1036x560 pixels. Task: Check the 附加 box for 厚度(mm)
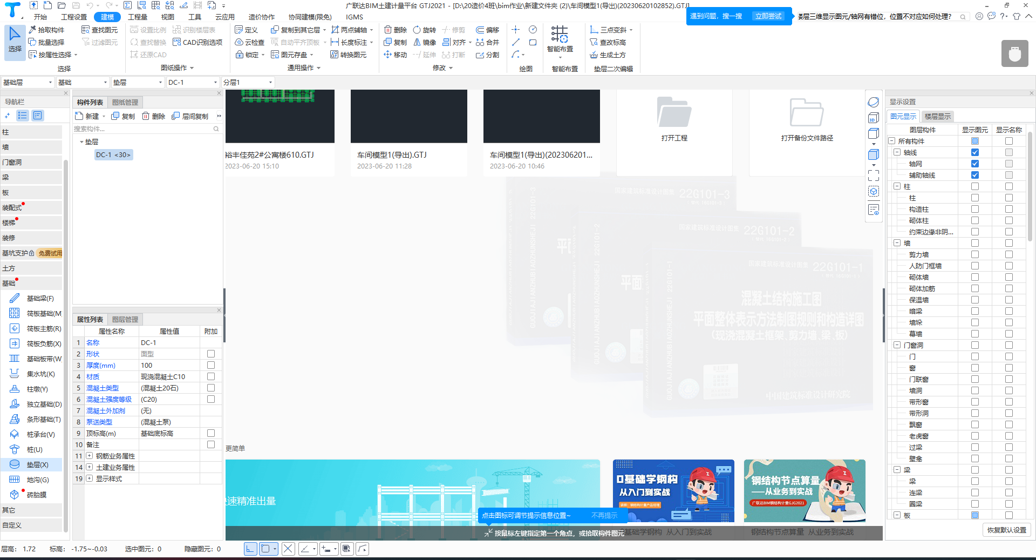211,365
